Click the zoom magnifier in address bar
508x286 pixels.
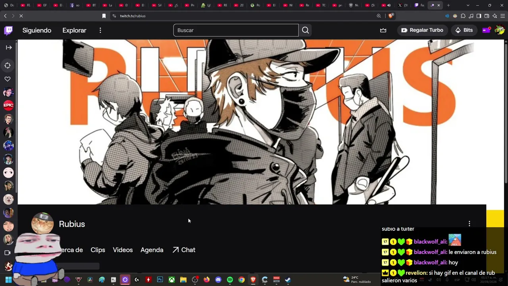click(379, 16)
